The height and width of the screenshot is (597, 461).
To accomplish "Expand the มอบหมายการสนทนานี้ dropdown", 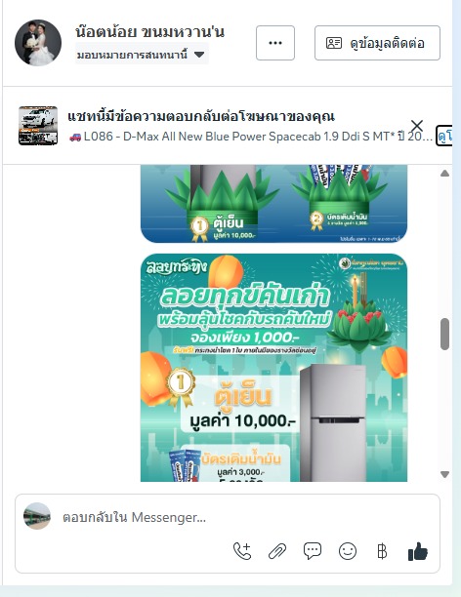I will click(x=142, y=55).
